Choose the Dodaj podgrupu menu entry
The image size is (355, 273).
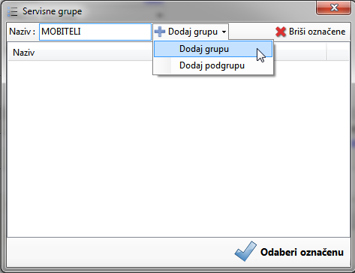click(x=213, y=65)
